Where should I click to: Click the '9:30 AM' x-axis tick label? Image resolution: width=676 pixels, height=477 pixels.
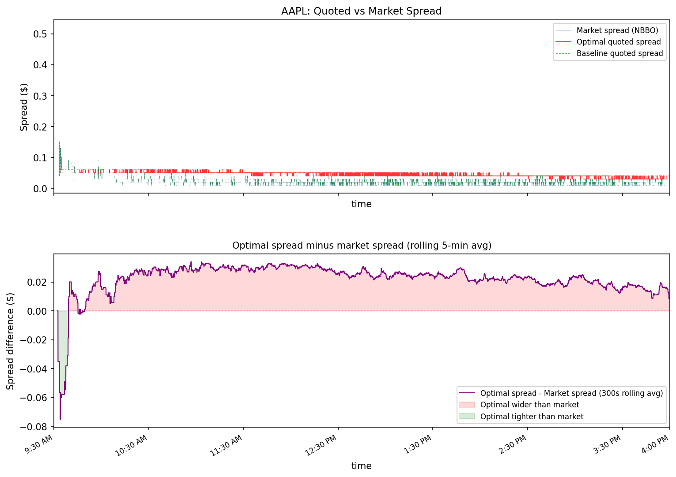coord(40,443)
